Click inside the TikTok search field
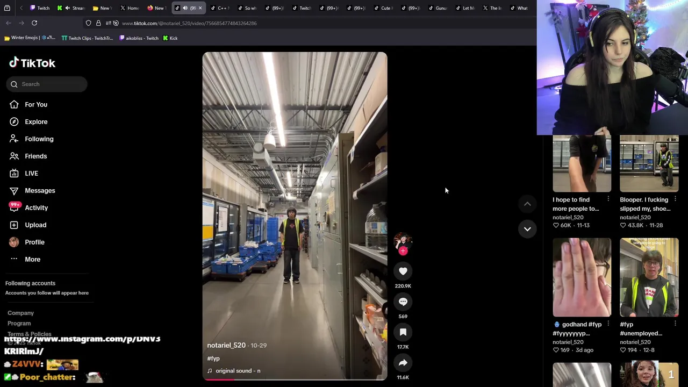The width and height of the screenshot is (688, 387). (x=47, y=84)
